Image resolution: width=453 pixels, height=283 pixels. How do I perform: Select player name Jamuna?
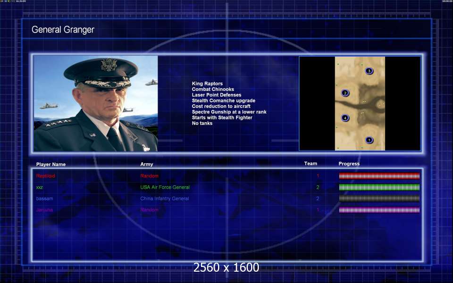44,210
